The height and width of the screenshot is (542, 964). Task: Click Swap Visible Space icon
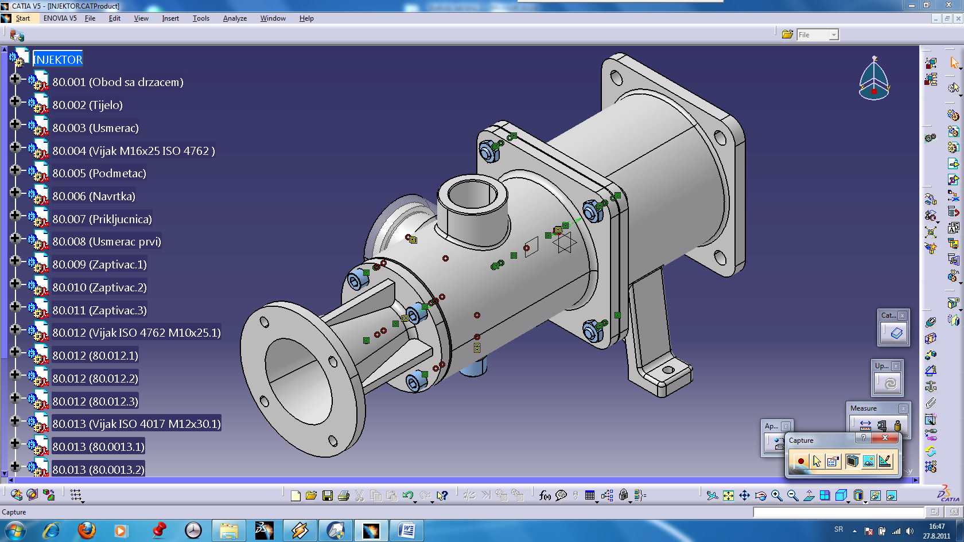click(x=891, y=496)
